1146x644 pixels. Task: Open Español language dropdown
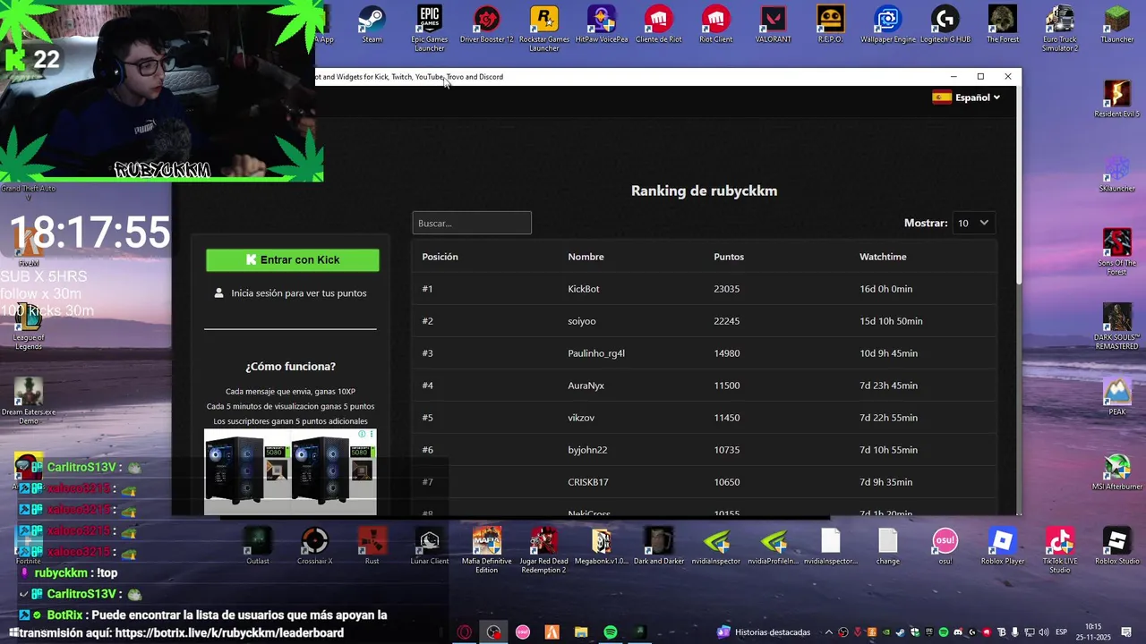966,97
